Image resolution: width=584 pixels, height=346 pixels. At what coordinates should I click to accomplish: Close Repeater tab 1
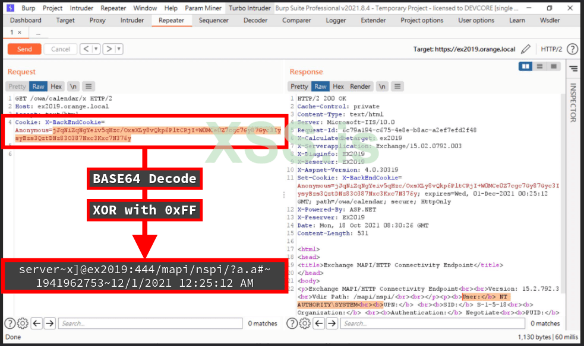click(x=20, y=33)
